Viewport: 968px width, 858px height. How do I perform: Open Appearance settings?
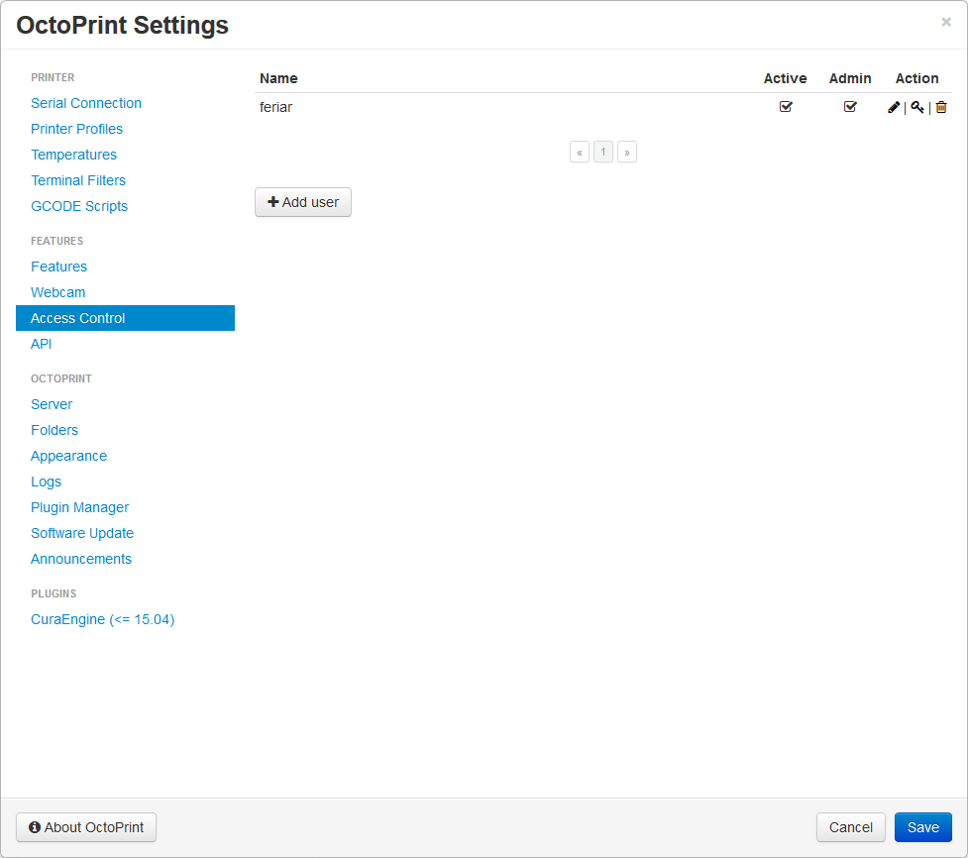[x=68, y=456]
